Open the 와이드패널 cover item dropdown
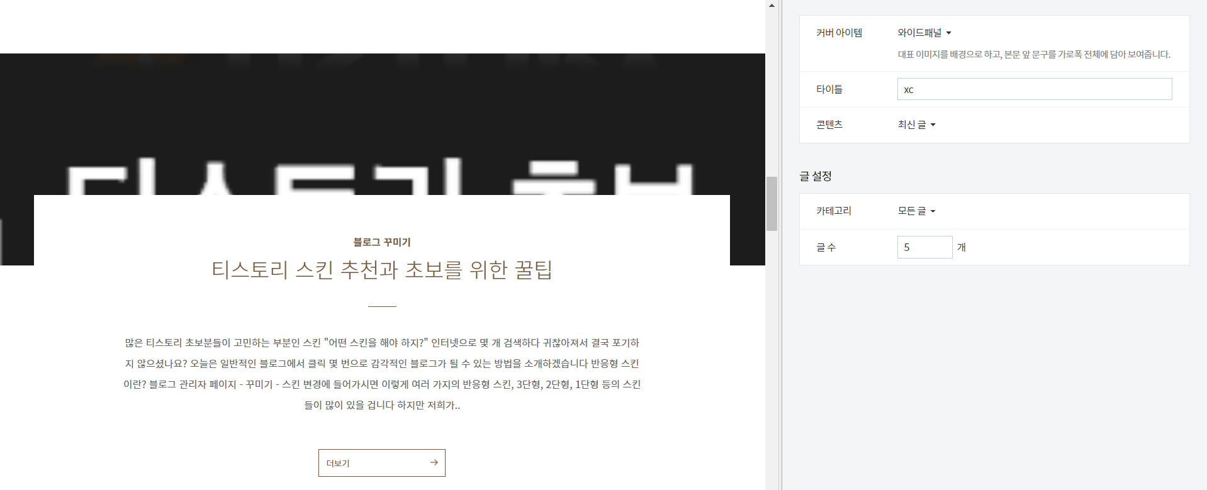The image size is (1207, 490). [924, 33]
